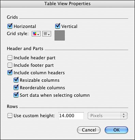The height and width of the screenshot is (140, 135).
Task: Disable Reorderable columns option
Action: point(16,88)
